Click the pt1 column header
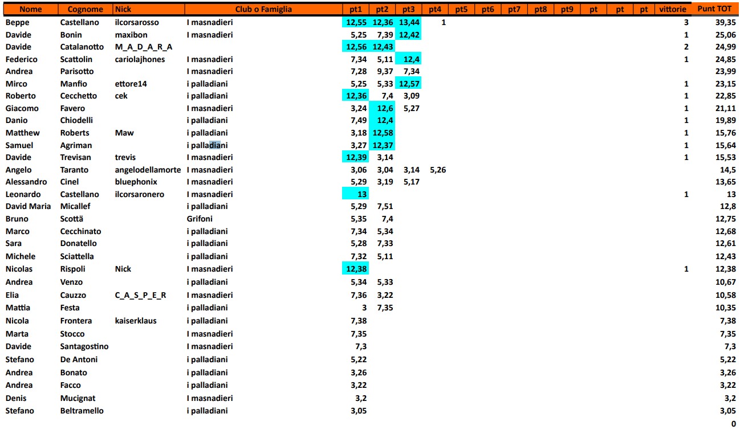Screen dimensions: 740x430 [x=355, y=9]
